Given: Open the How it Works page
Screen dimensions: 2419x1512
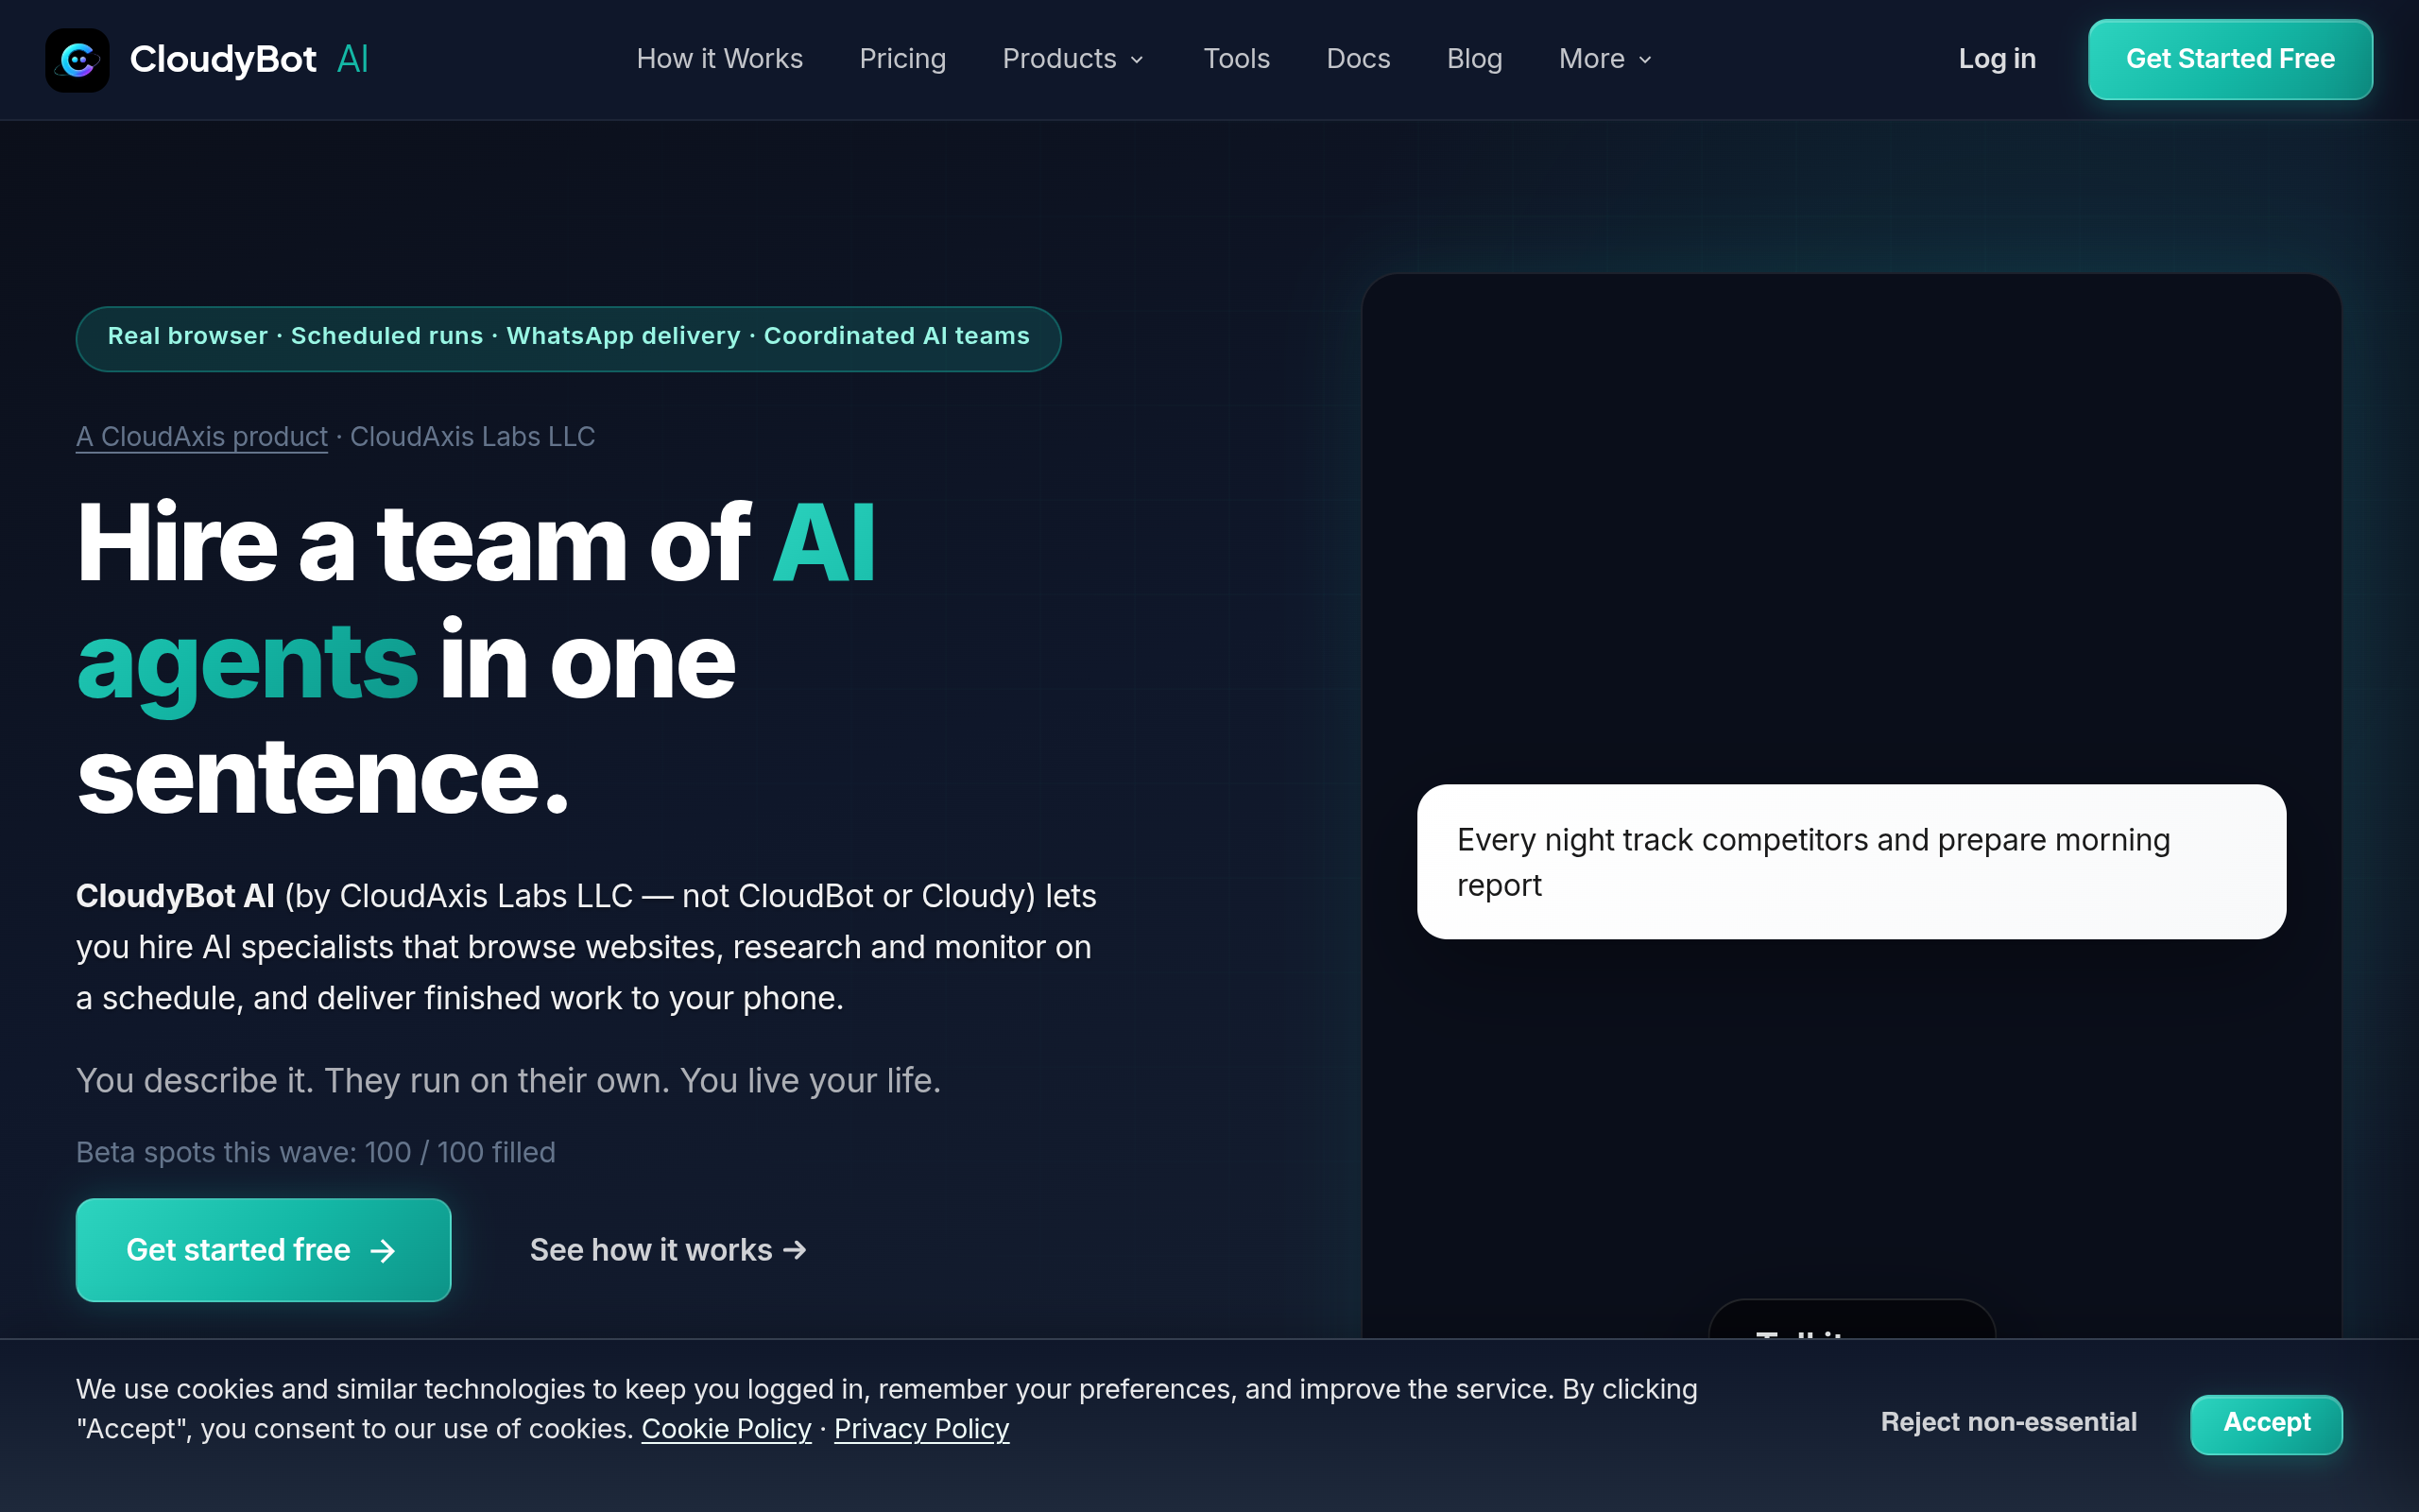Looking at the screenshot, I should (720, 59).
